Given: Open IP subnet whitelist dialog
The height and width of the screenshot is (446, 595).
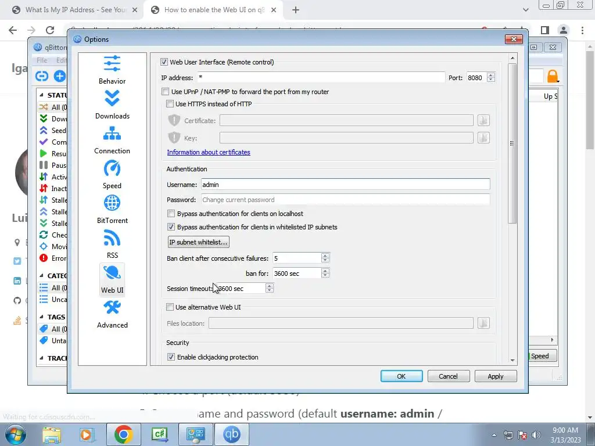Looking at the screenshot, I should [x=199, y=242].
